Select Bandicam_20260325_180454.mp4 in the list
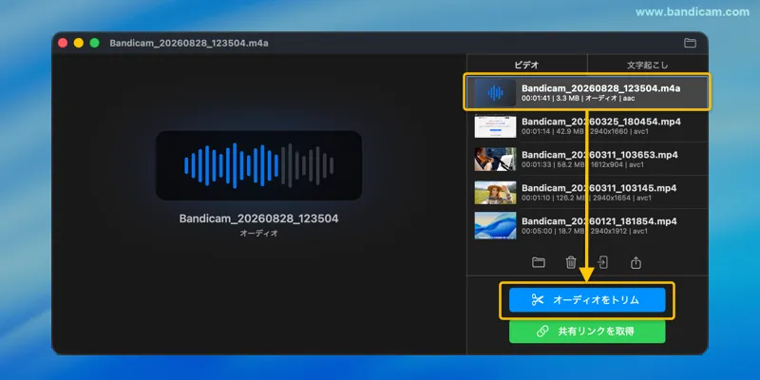Screen dimensions: 760x380 point(587,126)
